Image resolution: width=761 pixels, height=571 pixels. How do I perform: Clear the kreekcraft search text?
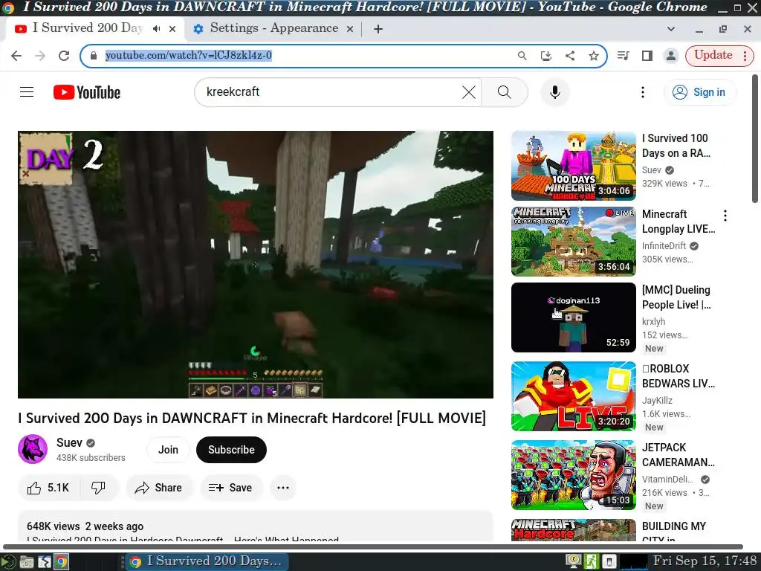pos(469,92)
